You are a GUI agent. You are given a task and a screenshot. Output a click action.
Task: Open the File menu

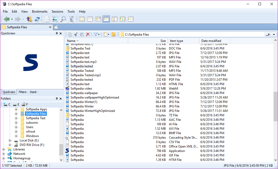[x=5, y=12]
